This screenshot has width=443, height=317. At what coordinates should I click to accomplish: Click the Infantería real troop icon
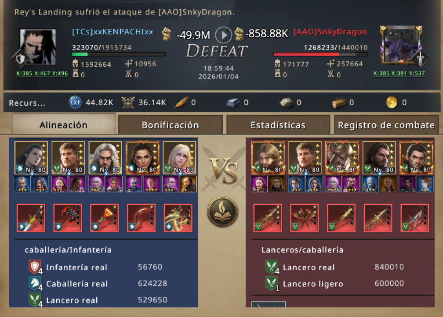click(35, 267)
